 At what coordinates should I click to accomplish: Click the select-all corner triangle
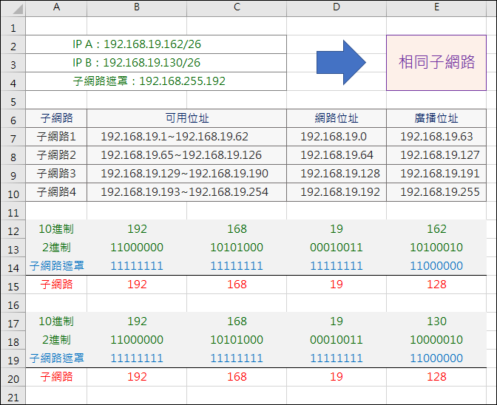[18, 9]
